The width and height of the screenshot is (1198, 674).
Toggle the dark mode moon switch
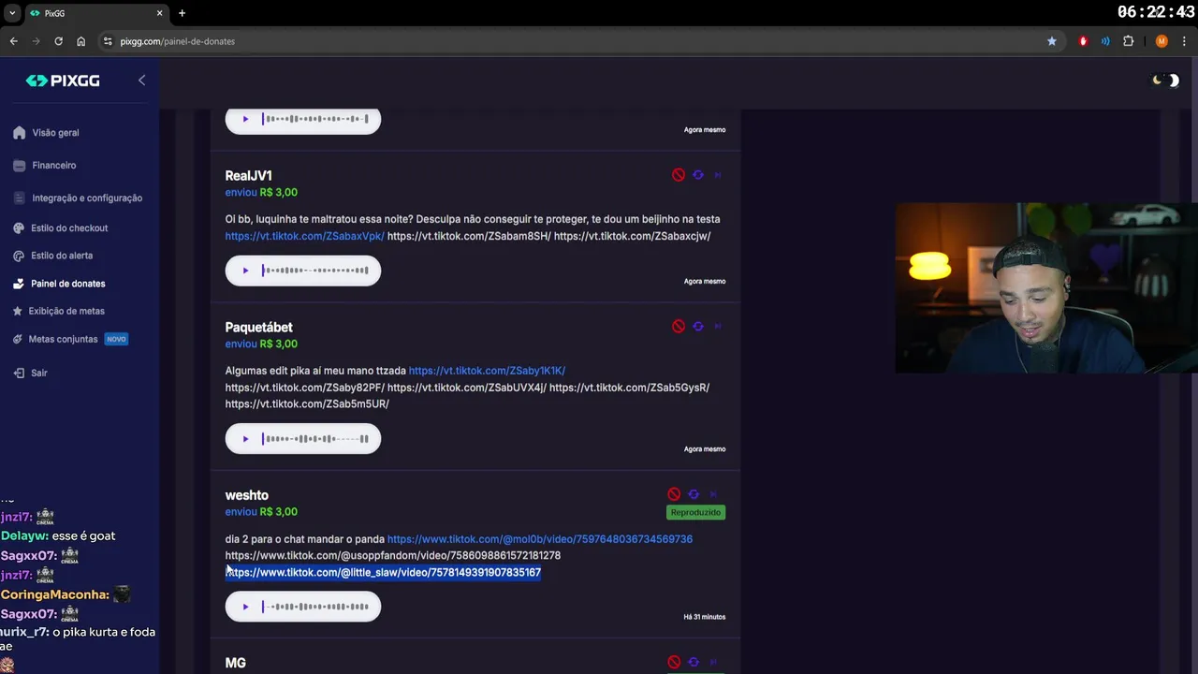point(1165,81)
